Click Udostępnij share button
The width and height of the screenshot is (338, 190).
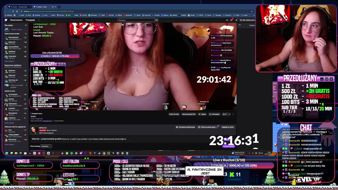point(214,114)
